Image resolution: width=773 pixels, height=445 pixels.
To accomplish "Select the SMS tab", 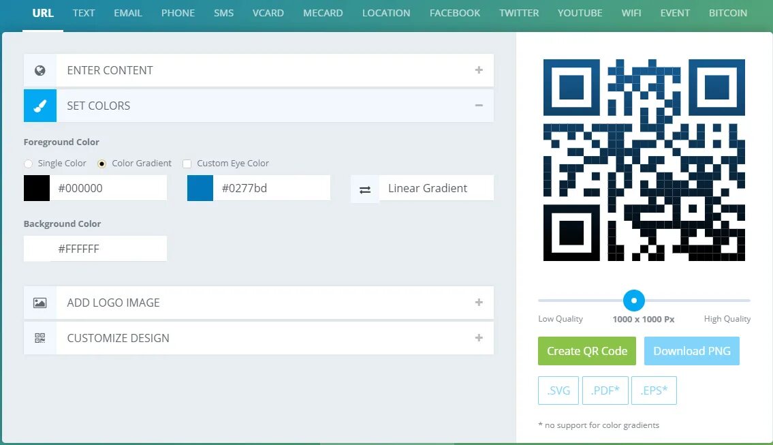I will tap(224, 14).
